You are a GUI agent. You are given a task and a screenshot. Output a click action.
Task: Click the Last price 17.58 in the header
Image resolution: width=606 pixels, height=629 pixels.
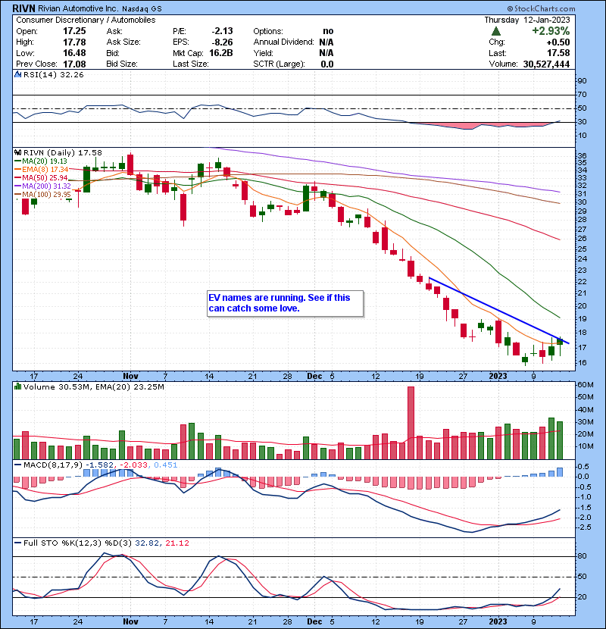[x=559, y=53]
